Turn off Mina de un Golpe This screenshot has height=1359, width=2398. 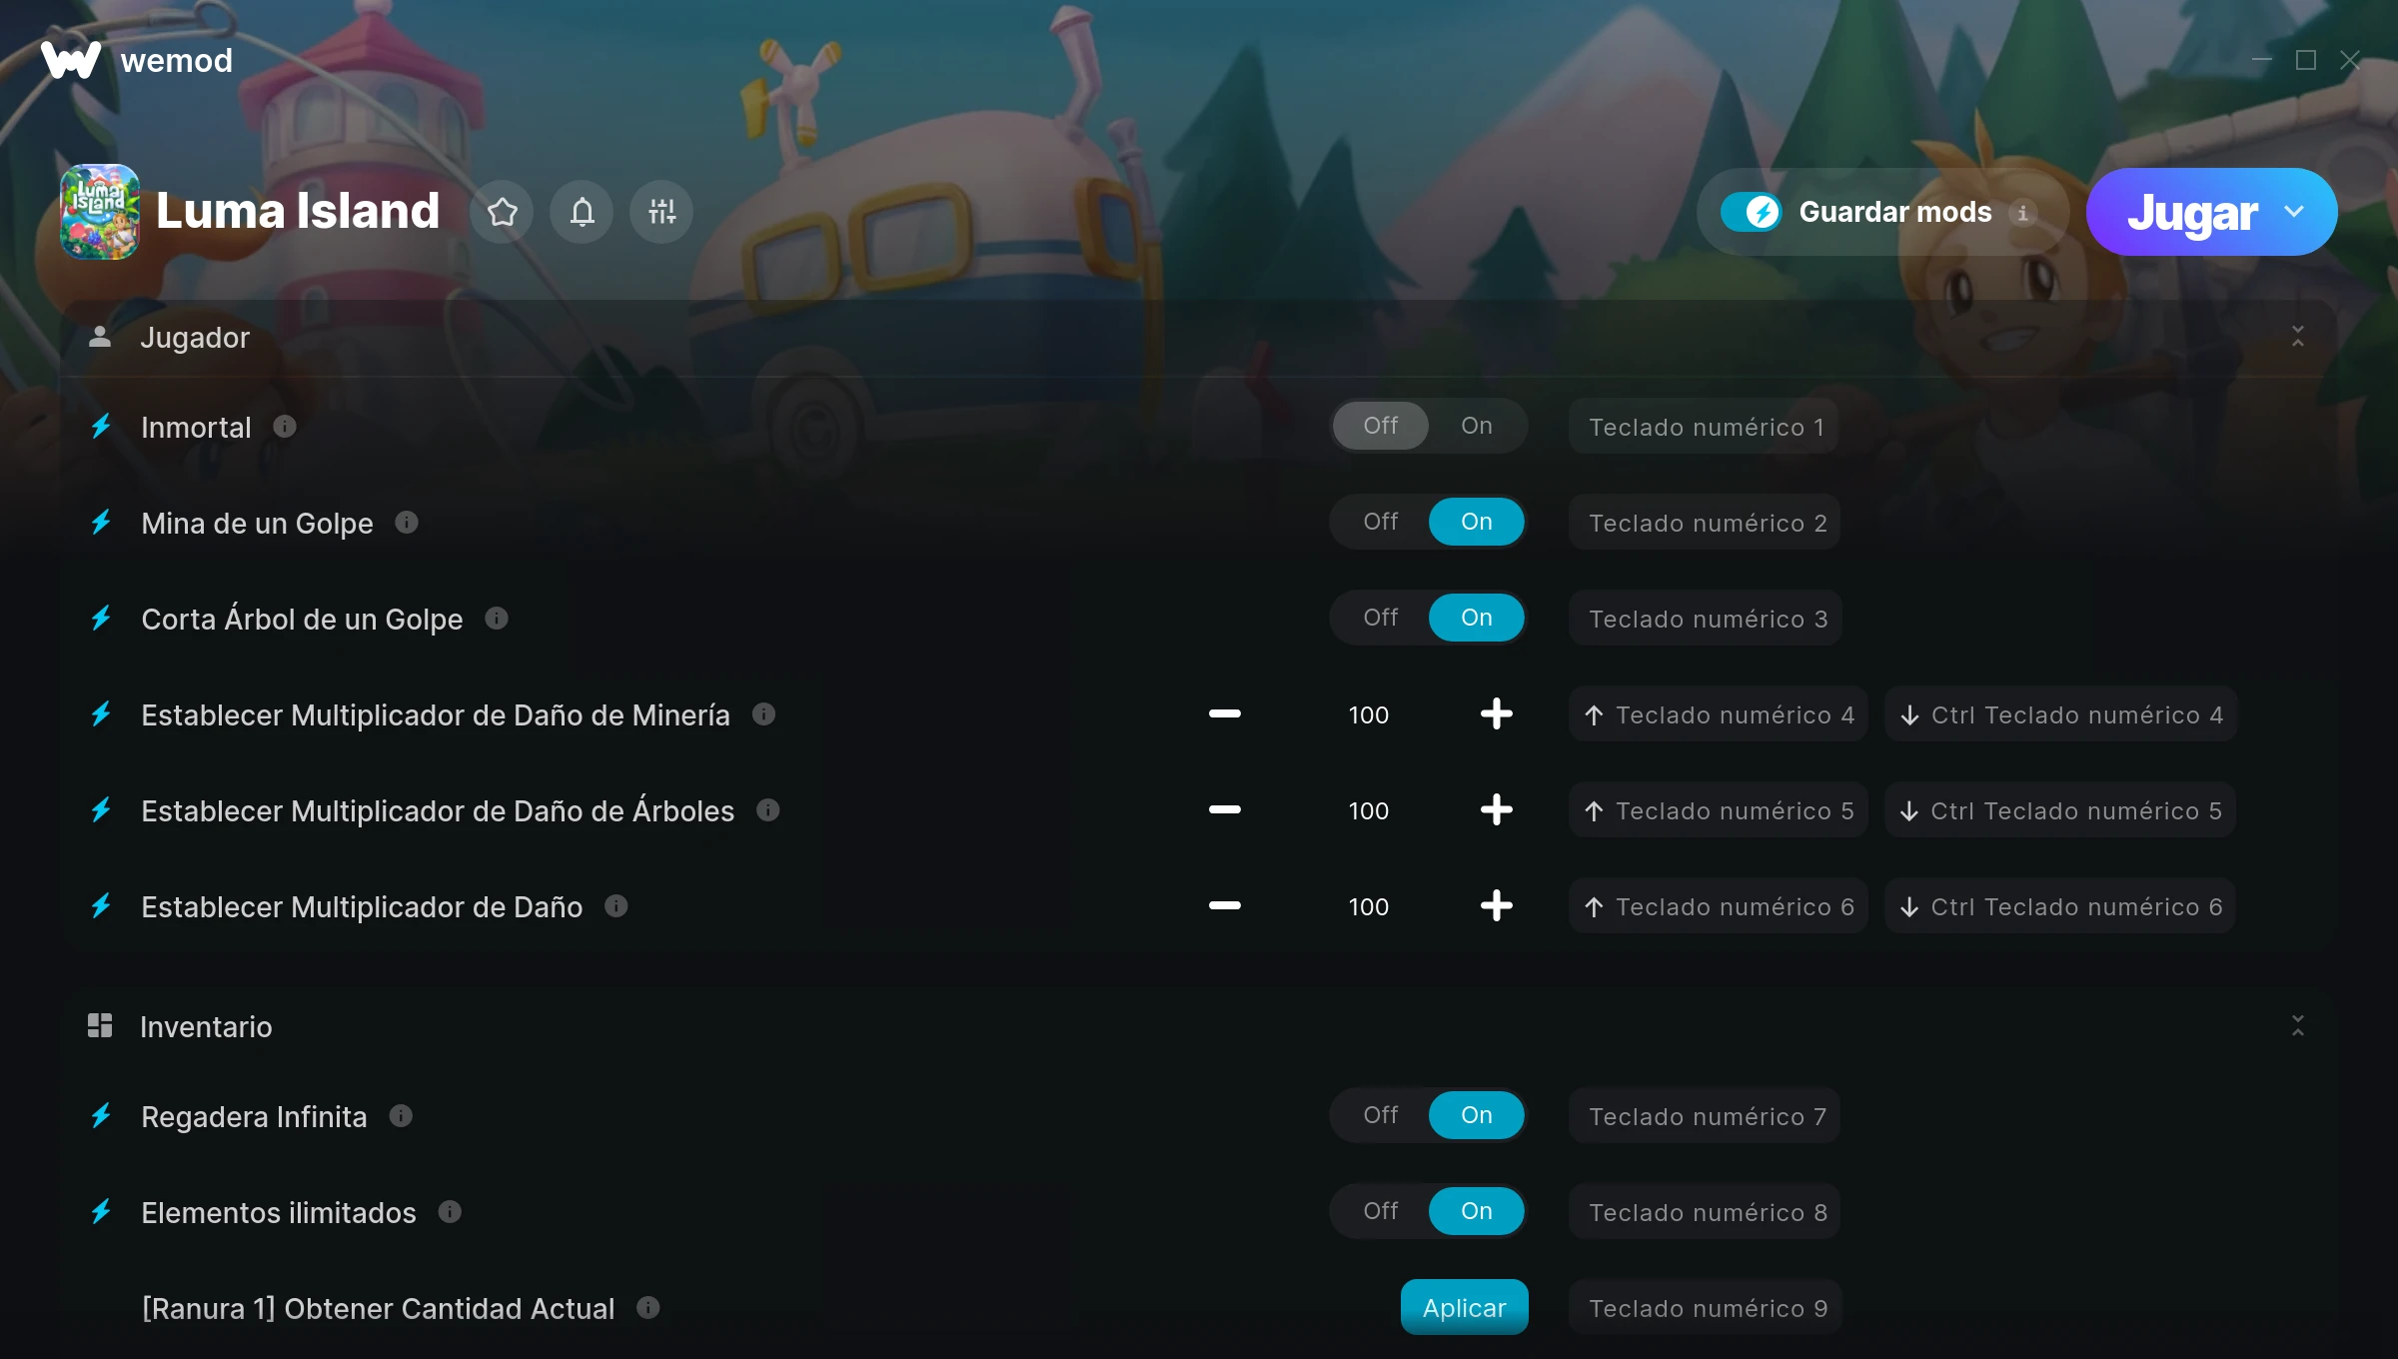[1380, 522]
